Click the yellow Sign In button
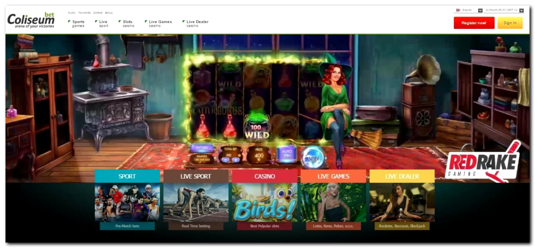The width and height of the screenshot is (535, 248). click(510, 23)
